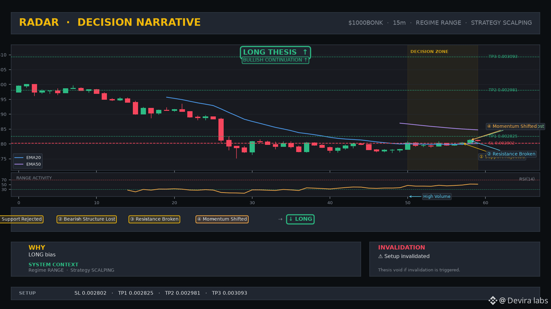This screenshot has height=309, width=551.
Task: Select the Resistance Broken chip in step row
Action: 154,219
